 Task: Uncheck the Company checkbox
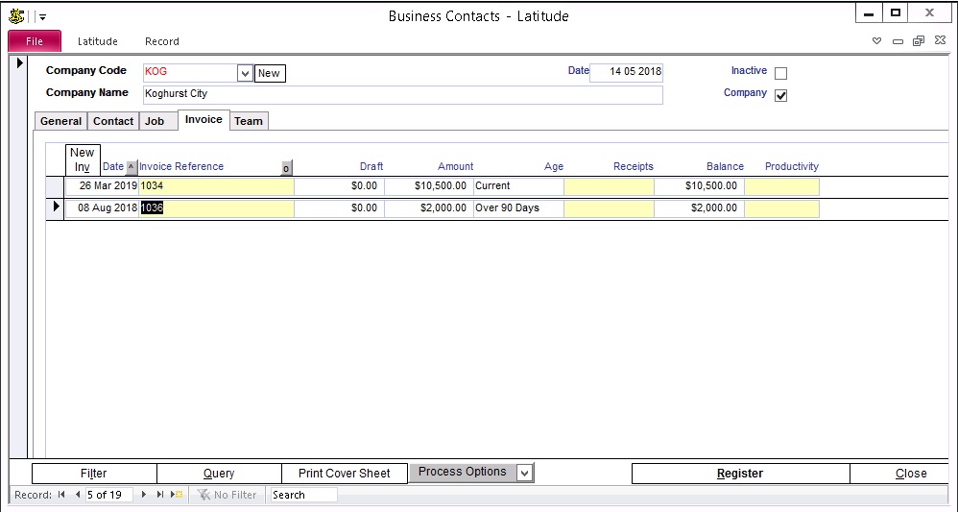780,95
